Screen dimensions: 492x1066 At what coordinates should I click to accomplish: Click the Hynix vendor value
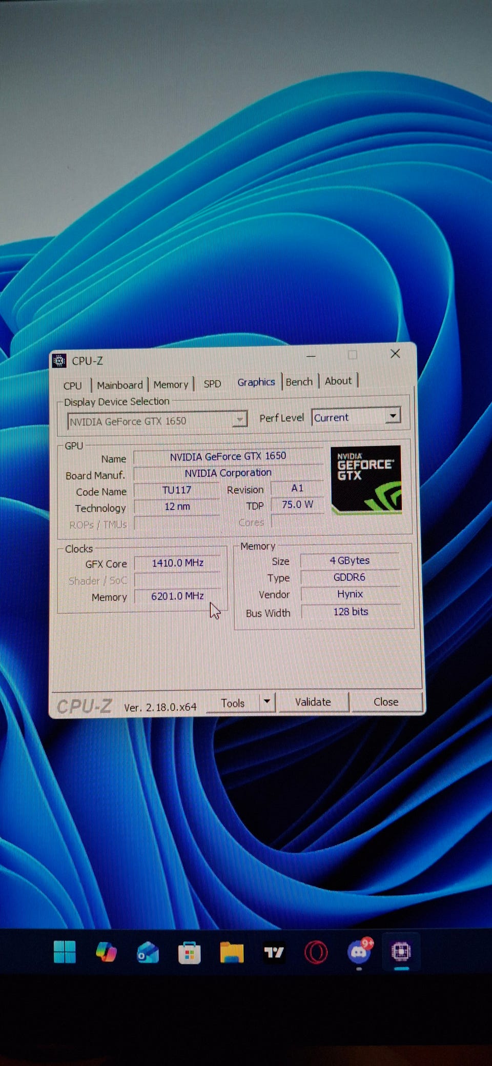[x=350, y=594]
